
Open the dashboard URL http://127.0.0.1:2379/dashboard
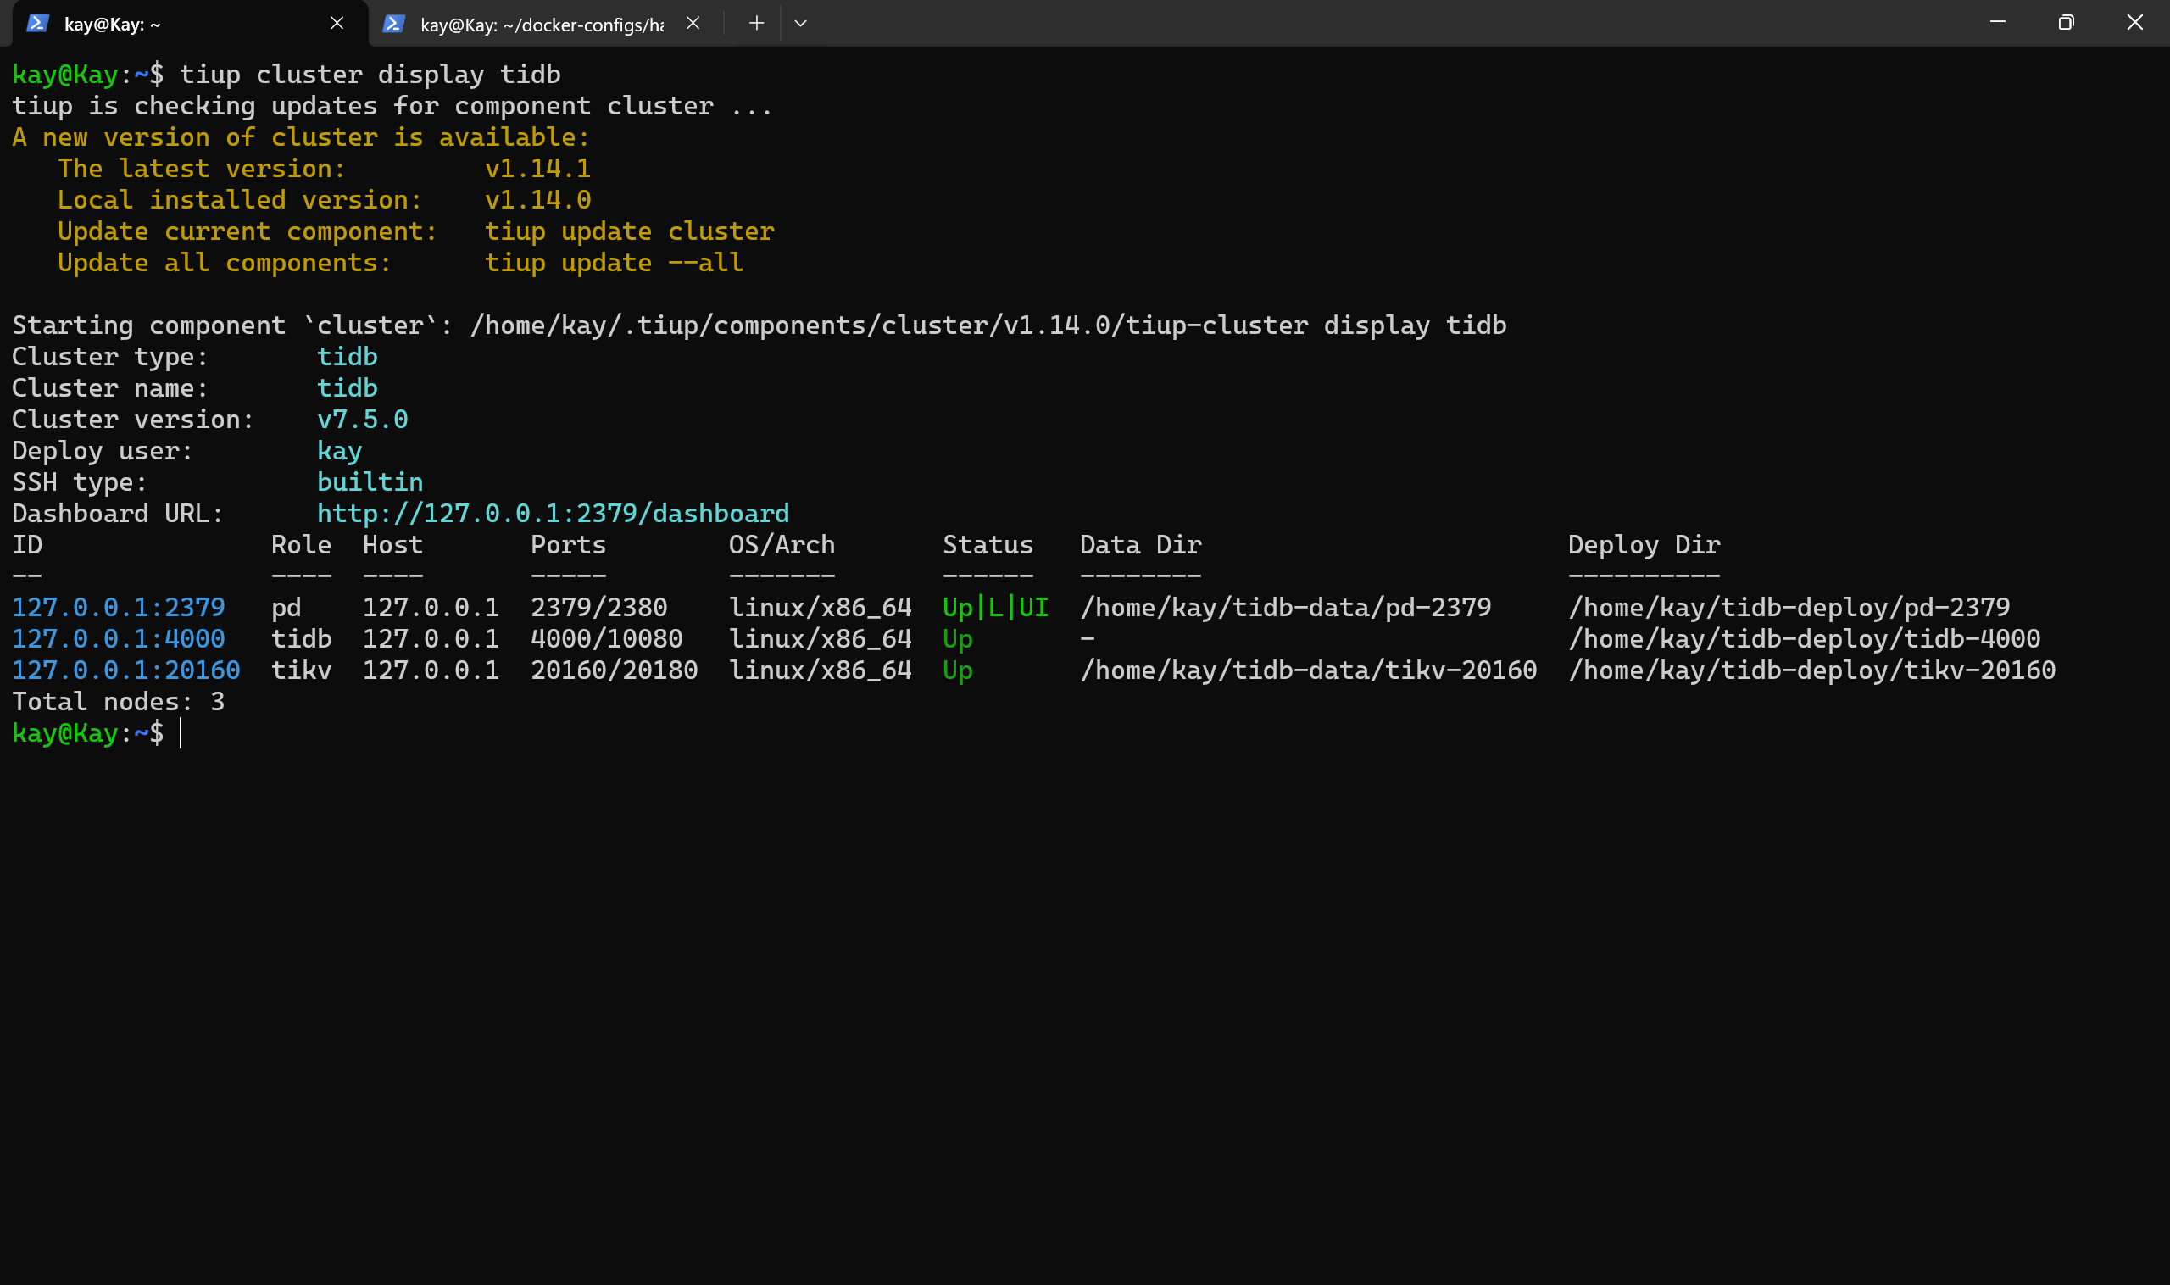coord(554,514)
